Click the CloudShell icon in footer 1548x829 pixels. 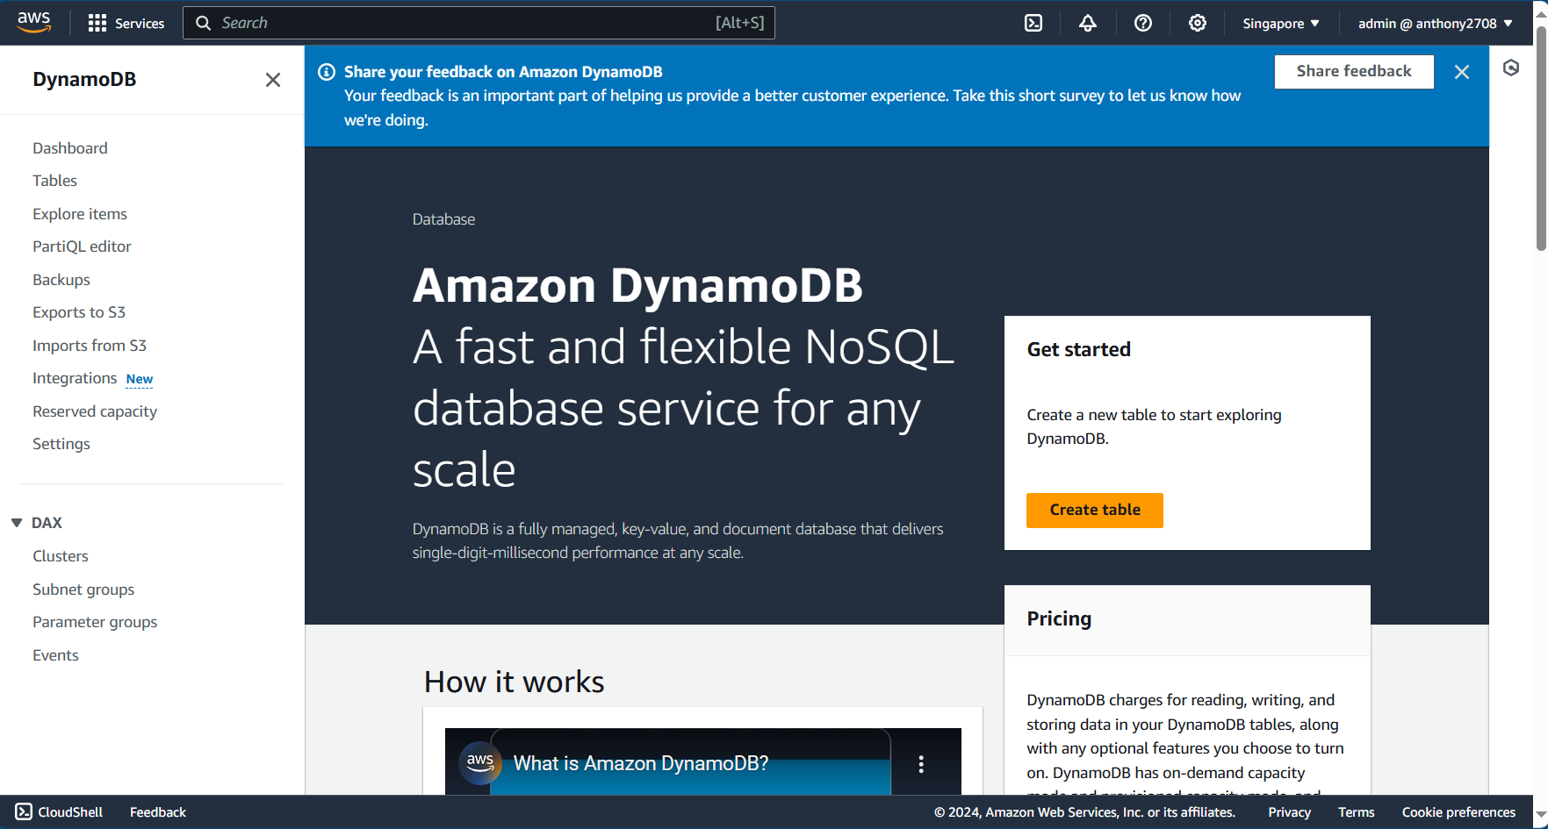pyautogui.click(x=24, y=811)
